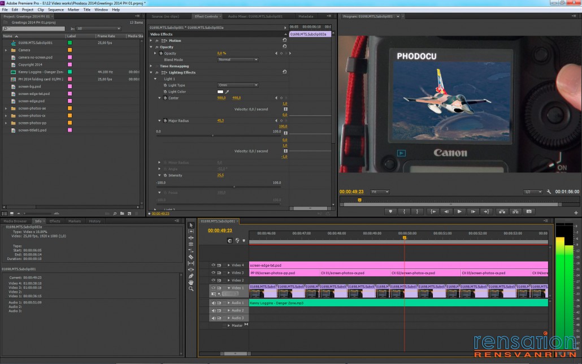Switch to the Media Browser tab
Viewport: 582px width, 364px height.
coord(15,221)
